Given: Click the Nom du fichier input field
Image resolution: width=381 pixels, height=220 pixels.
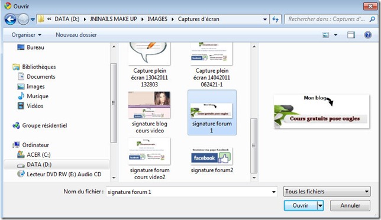Looking at the screenshot, I should tap(192, 192).
